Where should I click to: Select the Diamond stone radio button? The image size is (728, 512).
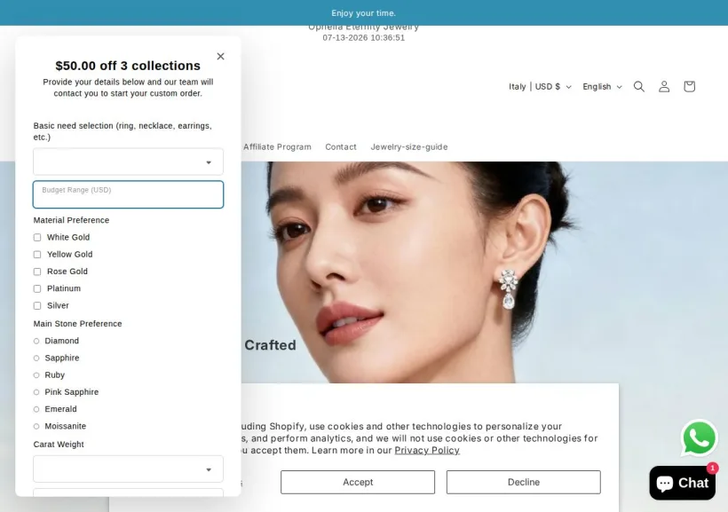(36, 341)
